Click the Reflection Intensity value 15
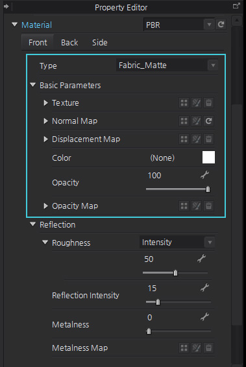 pyautogui.click(x=152, y=289)
